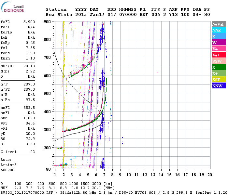The image size is (228, 195).
Task: Select the NoVal gray legend swatch
Action: click(219, 24)
